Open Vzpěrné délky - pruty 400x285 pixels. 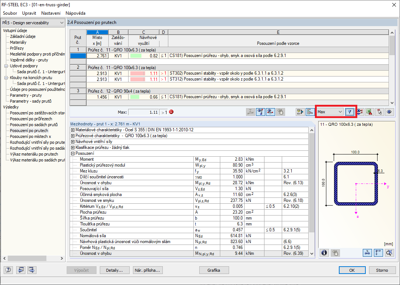[x=29, y=60]
